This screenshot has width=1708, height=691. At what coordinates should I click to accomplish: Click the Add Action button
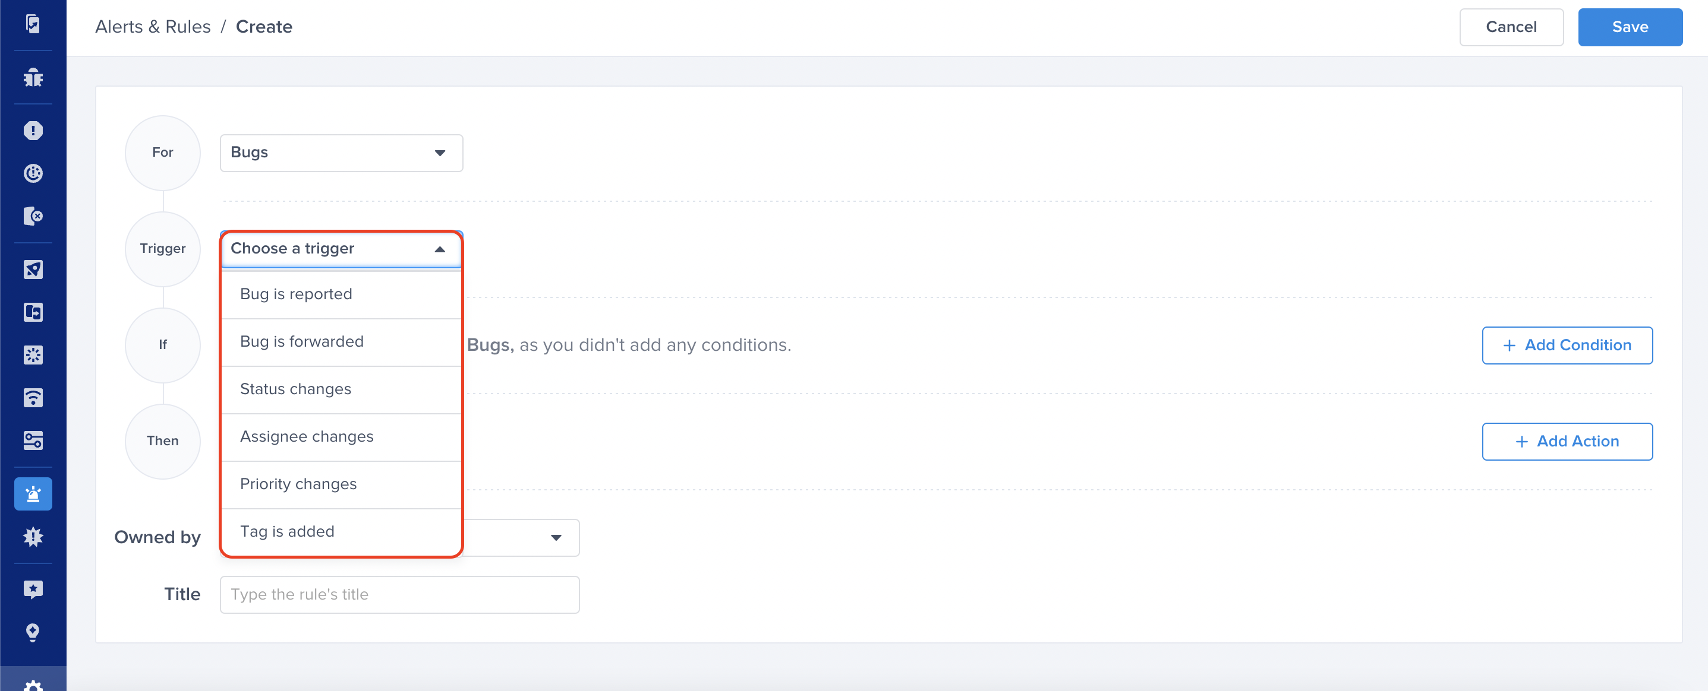click(x=1567, y=441)
